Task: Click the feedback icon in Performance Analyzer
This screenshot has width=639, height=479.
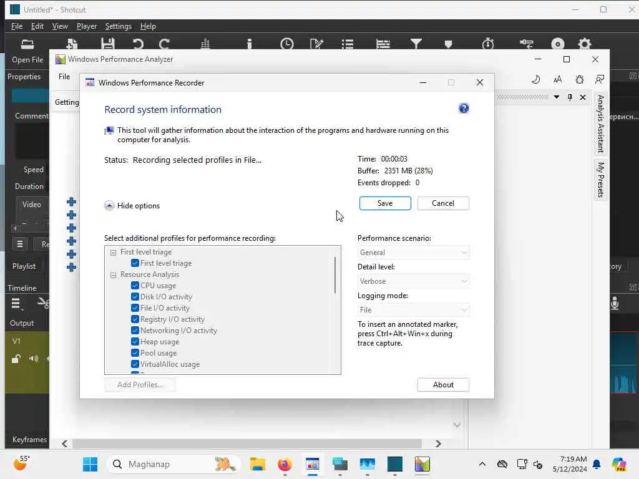Action: (600, 79)
